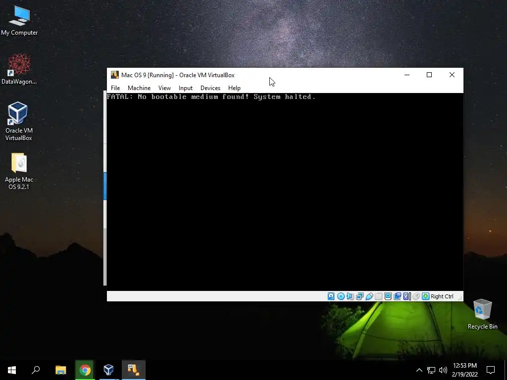Switch to Chrome in the taskbar
This screenshot has height=380, width=507.
coord(85,370)
